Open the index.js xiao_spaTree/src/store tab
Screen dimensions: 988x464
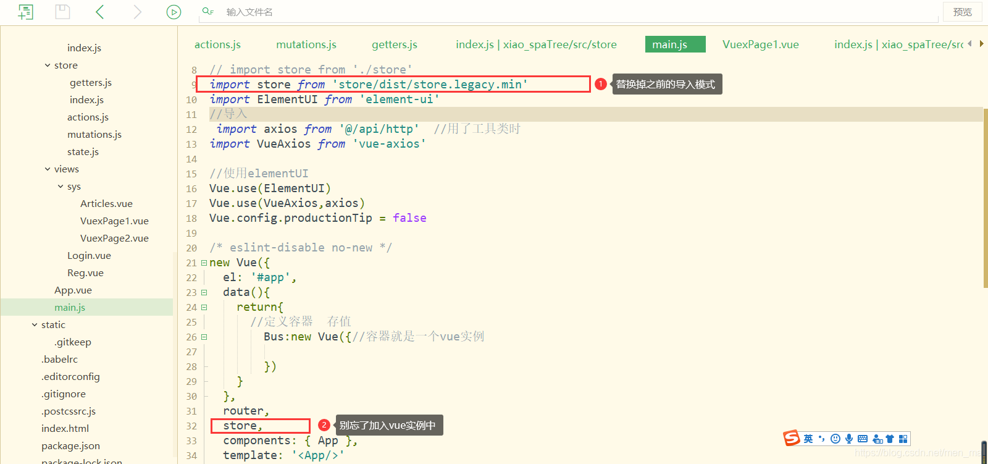coord(536,44)
